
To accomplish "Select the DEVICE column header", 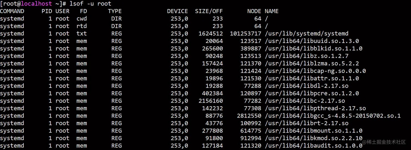I will (178, 11).
